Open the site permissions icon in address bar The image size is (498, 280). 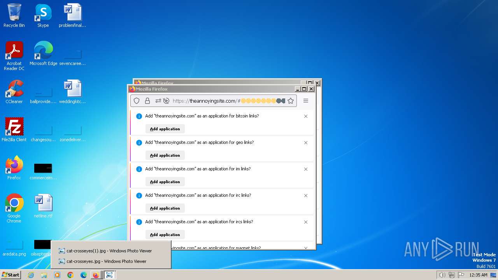point(158,101)
